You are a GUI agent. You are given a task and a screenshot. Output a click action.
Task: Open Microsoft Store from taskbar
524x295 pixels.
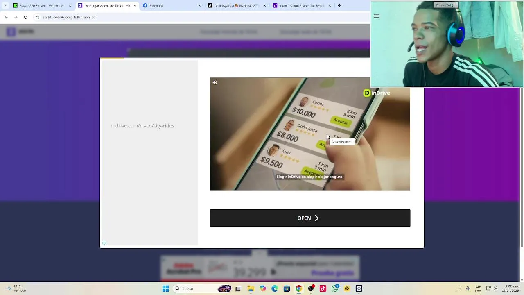(x=287, y=288)
